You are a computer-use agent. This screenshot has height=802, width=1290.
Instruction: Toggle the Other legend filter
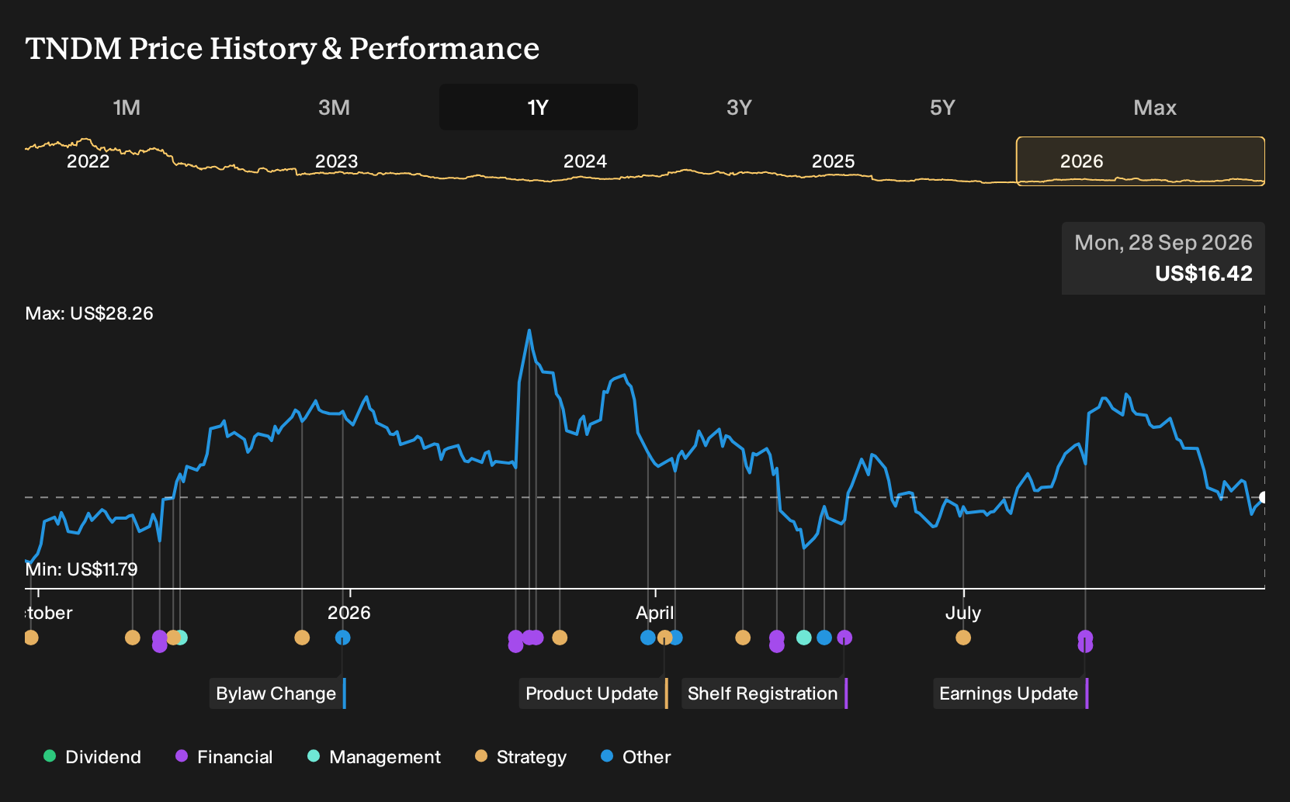[636, 757]
